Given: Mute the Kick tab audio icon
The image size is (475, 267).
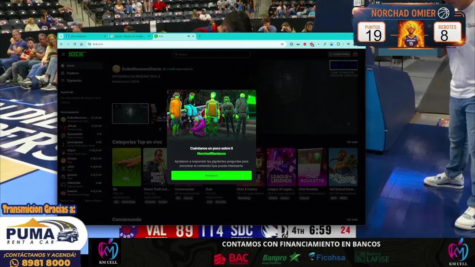Looking at the screenshot, I should 189,36.
